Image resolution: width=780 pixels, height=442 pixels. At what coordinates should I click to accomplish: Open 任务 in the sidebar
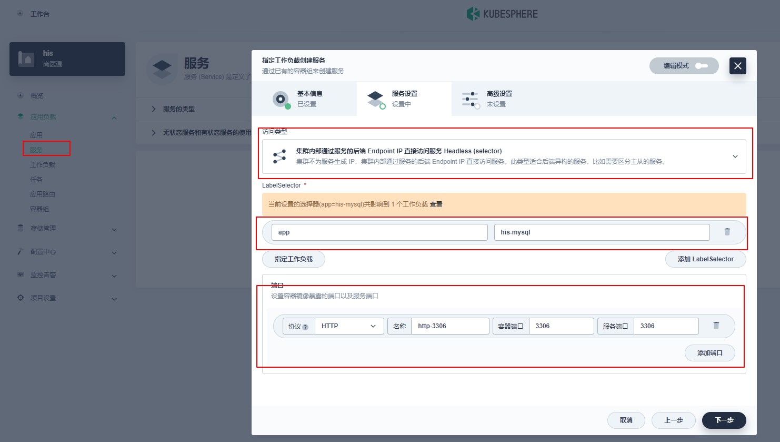pos(36,180)
